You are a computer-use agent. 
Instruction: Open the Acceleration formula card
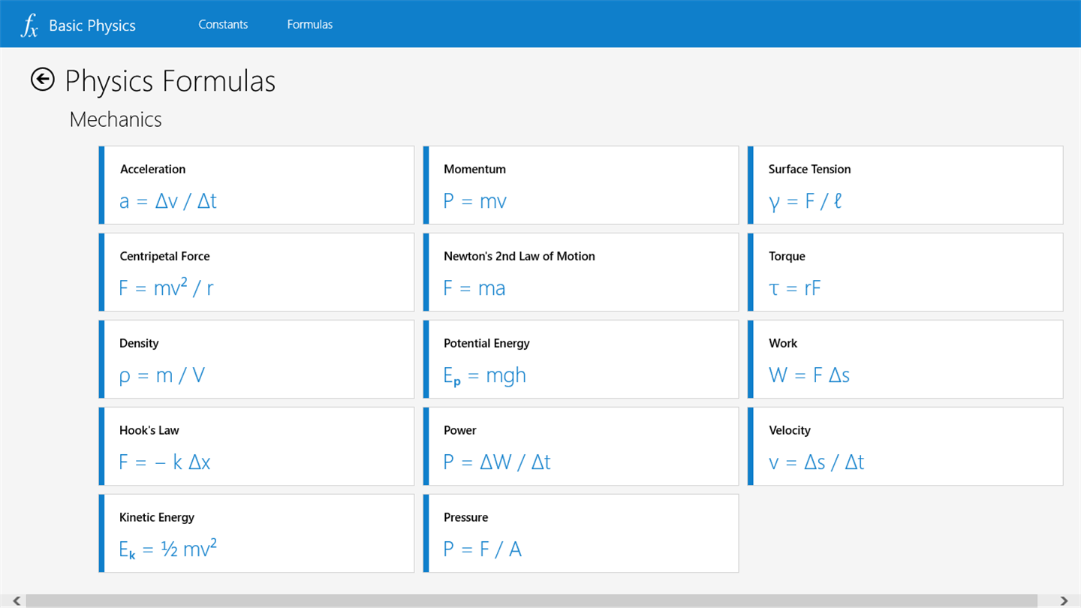point(257,185)
